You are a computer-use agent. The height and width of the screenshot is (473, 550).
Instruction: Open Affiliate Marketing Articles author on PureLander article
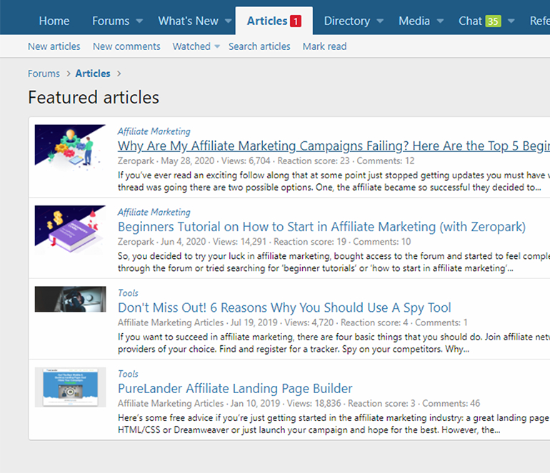coord(171,404)
